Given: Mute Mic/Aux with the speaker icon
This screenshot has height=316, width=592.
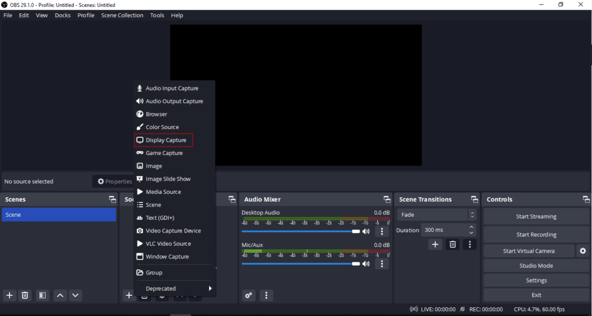Looking at the screenshot, I should tap(366, 264).
